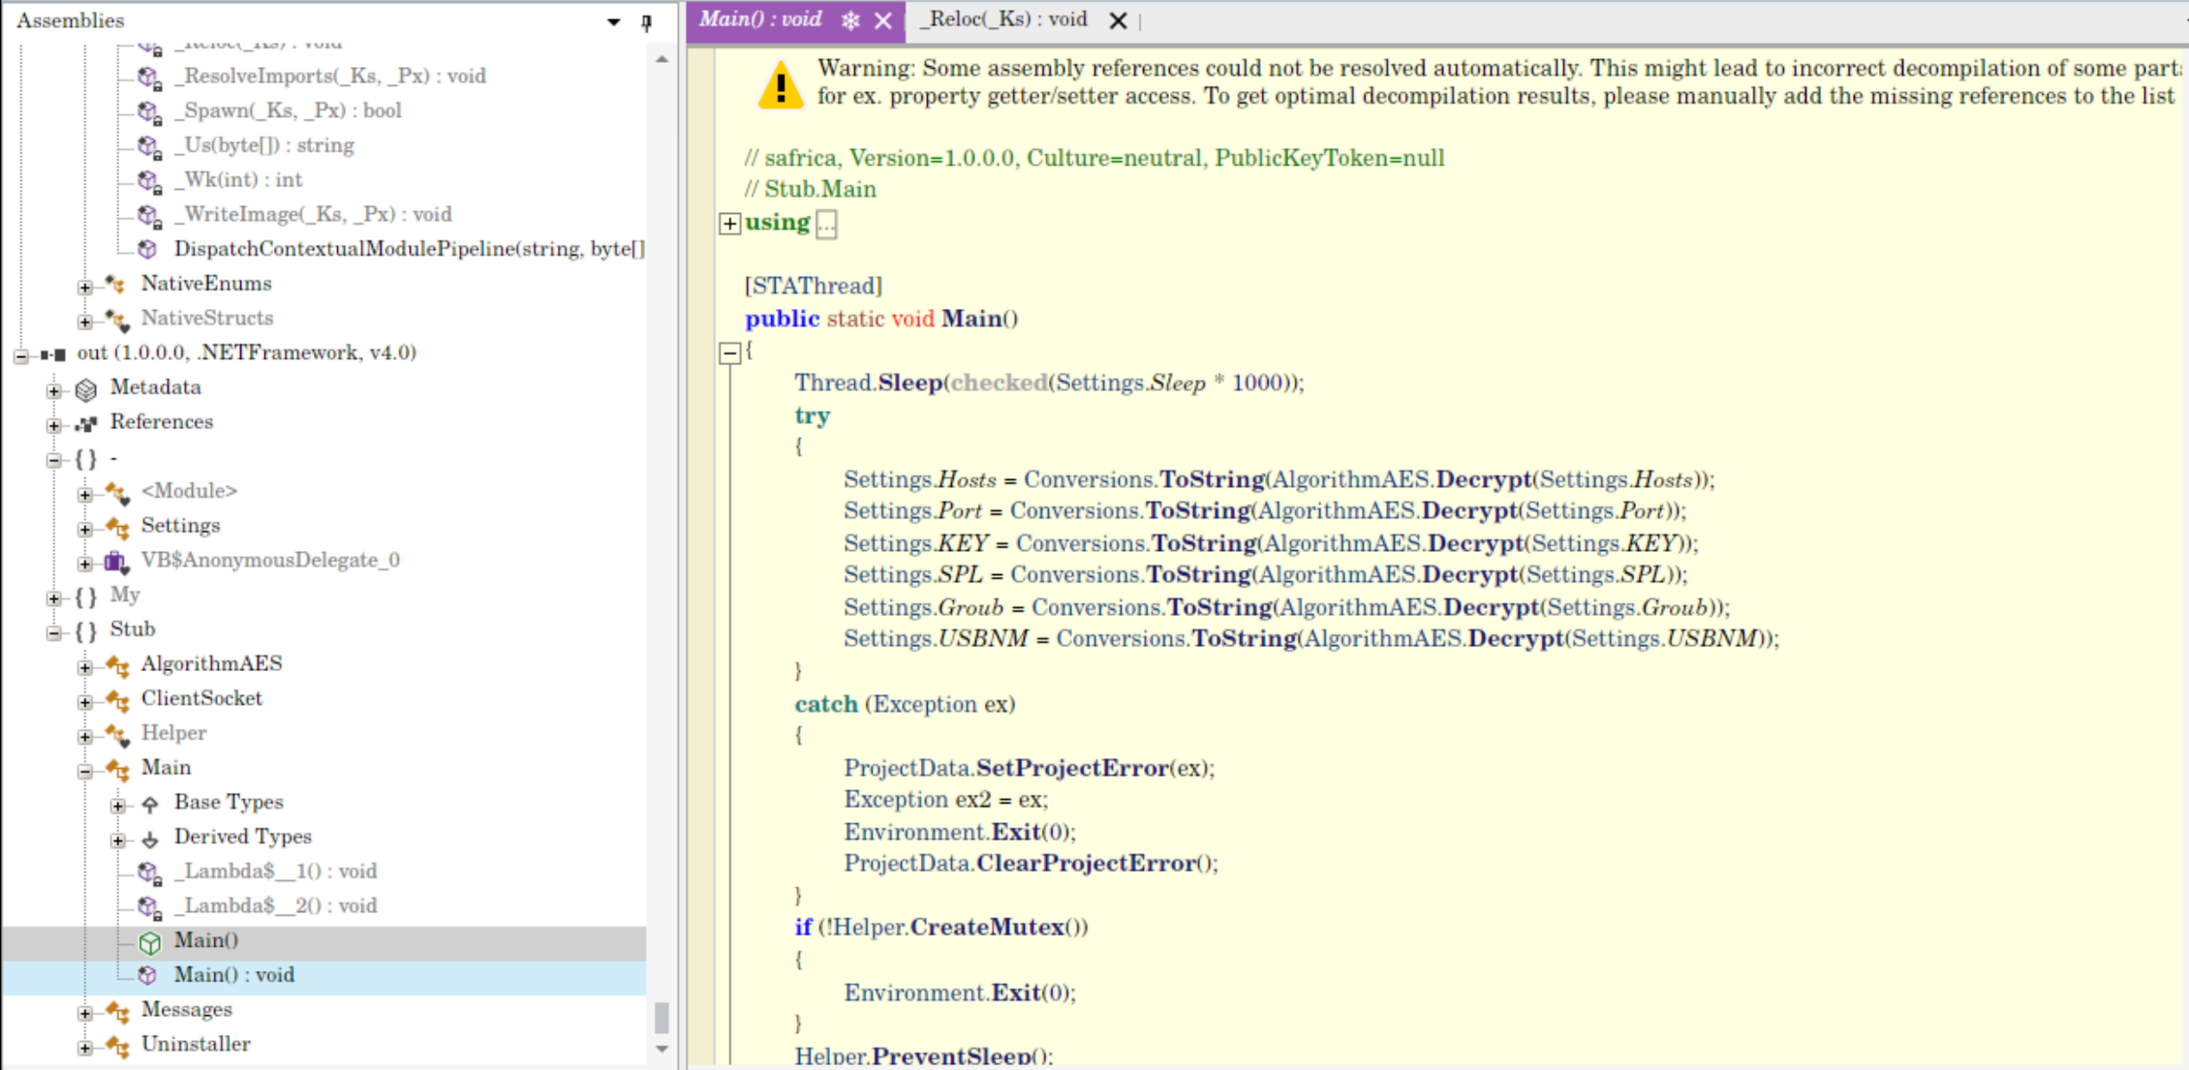Click the yellow warning triangle icon

[x=781, y=85]
